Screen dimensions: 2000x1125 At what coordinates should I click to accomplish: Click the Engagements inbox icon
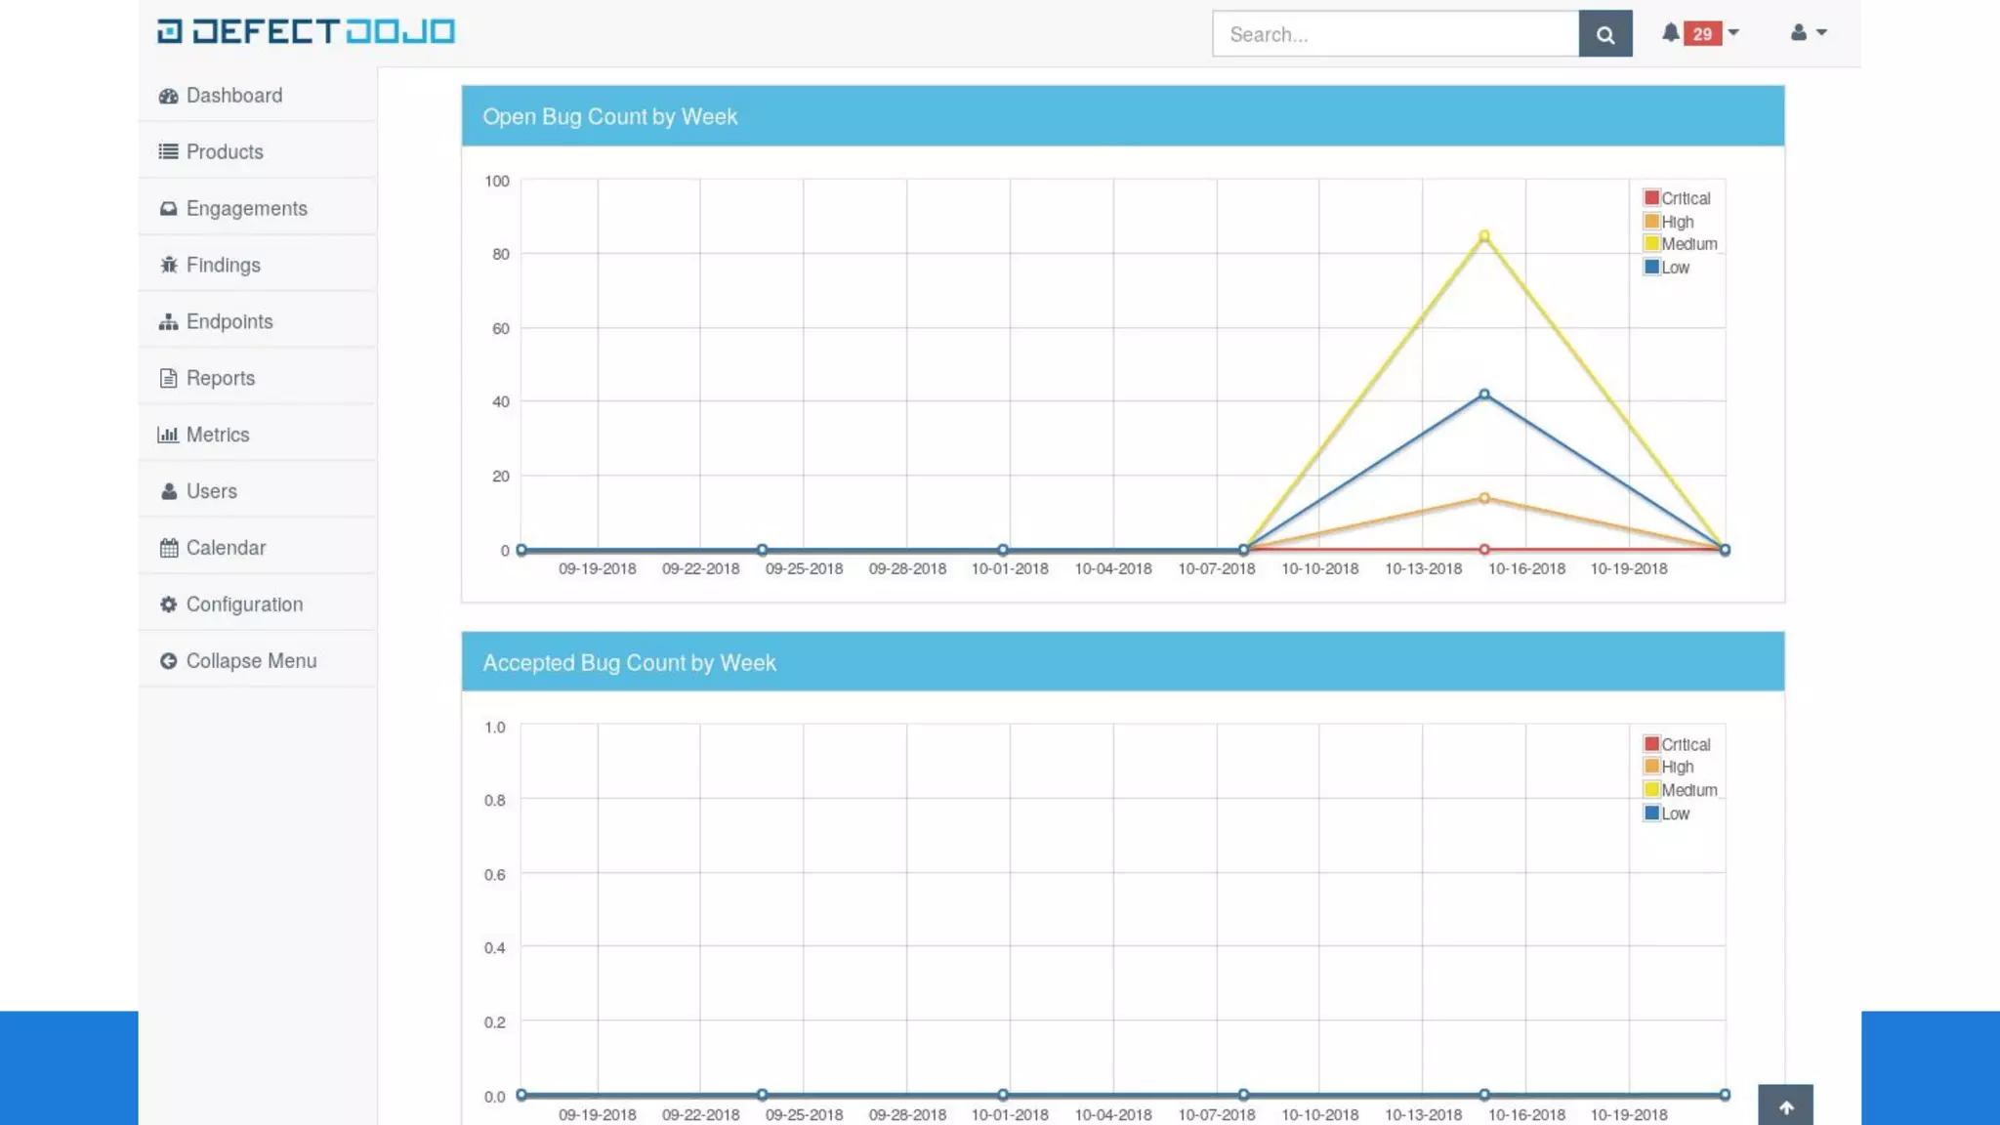point(168,209)
